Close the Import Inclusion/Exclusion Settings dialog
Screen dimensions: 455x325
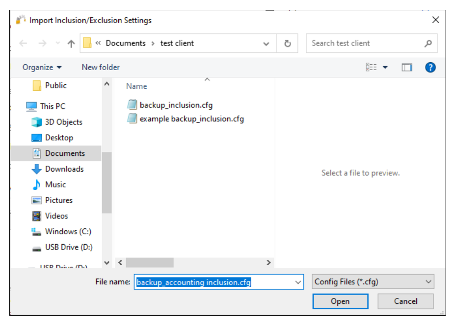[x=435, y=20]
